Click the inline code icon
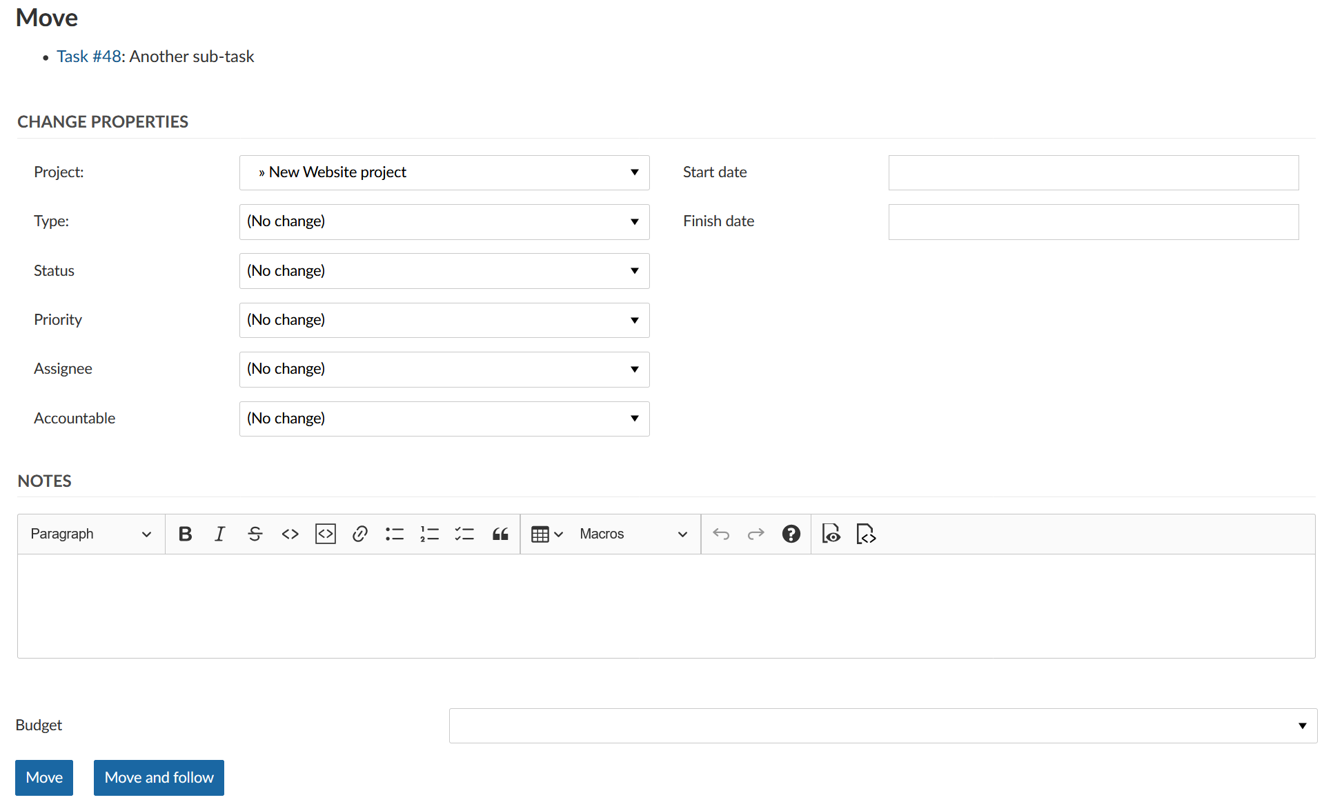 291,533
